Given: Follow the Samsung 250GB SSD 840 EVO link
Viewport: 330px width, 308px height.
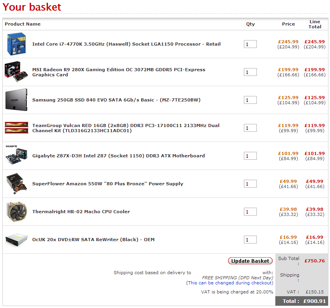Looking at the screenshot, I should pos(116,100).
